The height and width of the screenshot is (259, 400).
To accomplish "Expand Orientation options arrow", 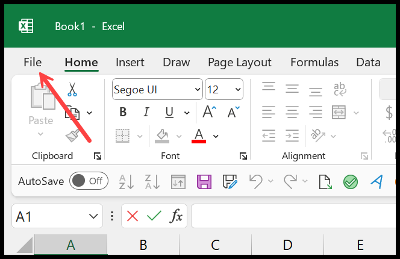I will (333, 136).
